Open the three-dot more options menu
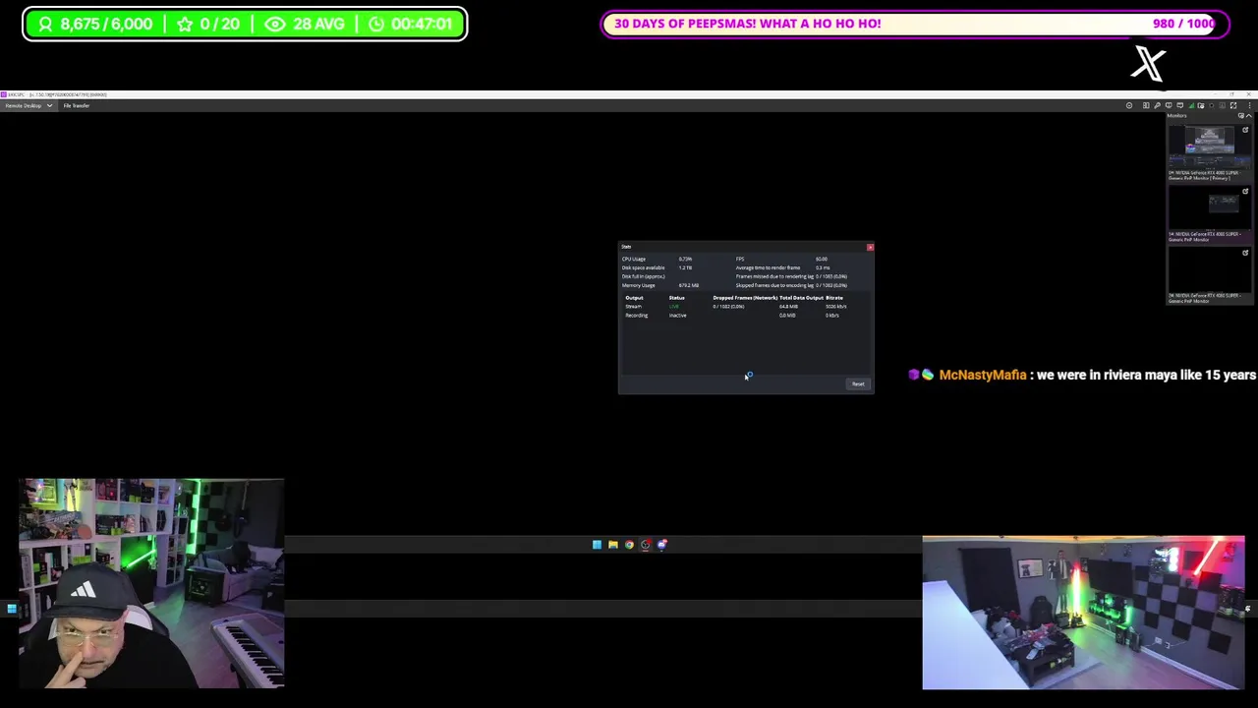Screen dimensions: 1258x708 [x=1250, y=105]
